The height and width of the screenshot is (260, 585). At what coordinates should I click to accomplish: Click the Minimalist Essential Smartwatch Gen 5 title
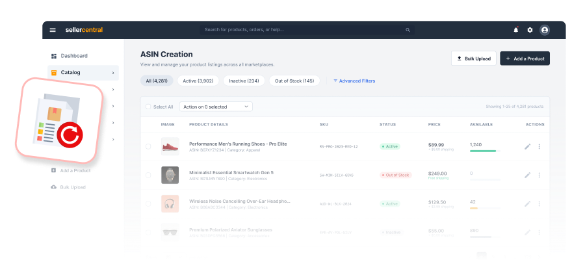click(231, 173)
